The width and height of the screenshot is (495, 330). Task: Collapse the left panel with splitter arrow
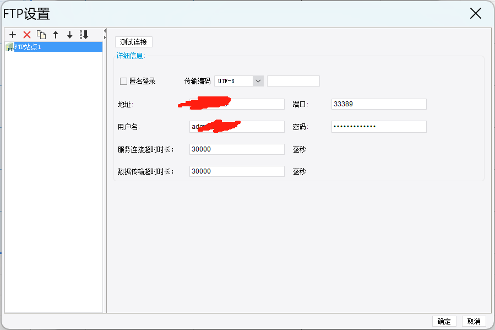(105, 31)
